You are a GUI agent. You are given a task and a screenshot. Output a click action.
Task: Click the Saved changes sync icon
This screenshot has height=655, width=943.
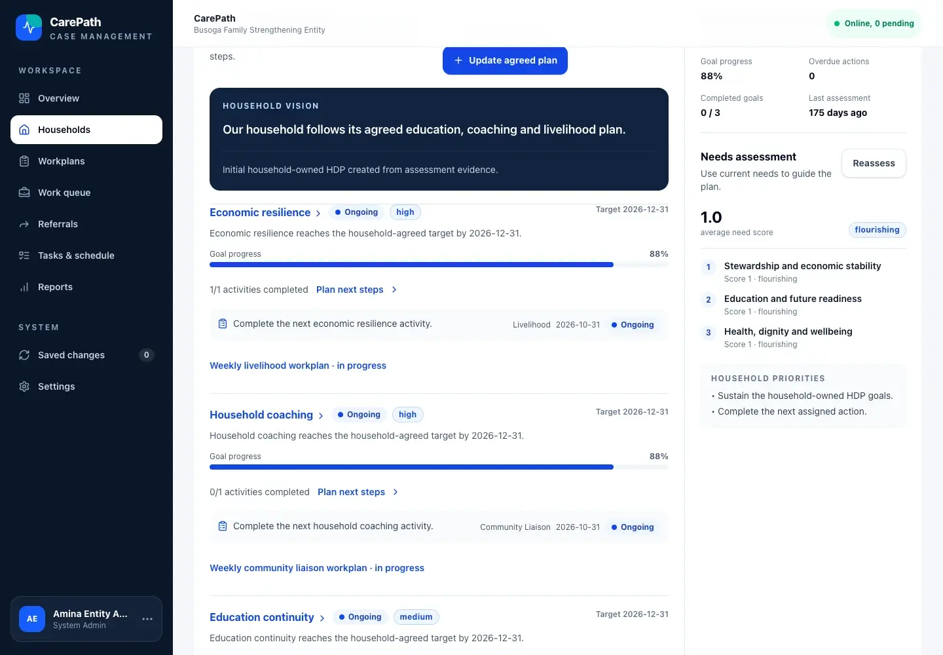24,355
